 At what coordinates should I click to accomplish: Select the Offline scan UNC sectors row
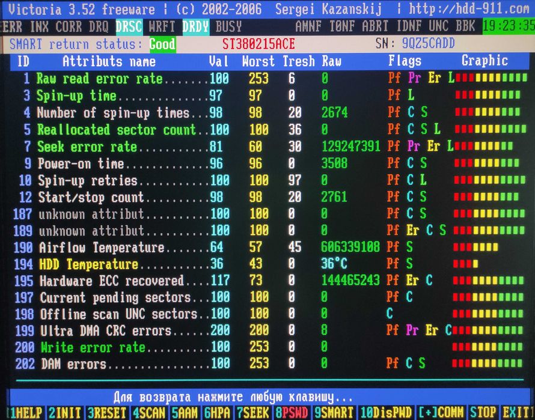(x=269, y=314)
